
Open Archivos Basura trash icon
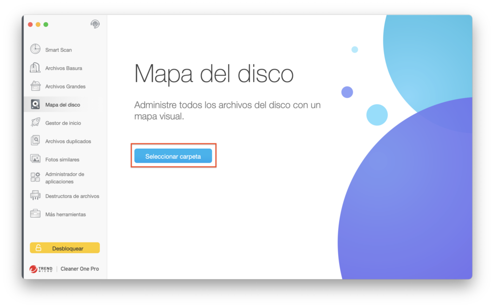pyautogui.click(x=35, y=68)
